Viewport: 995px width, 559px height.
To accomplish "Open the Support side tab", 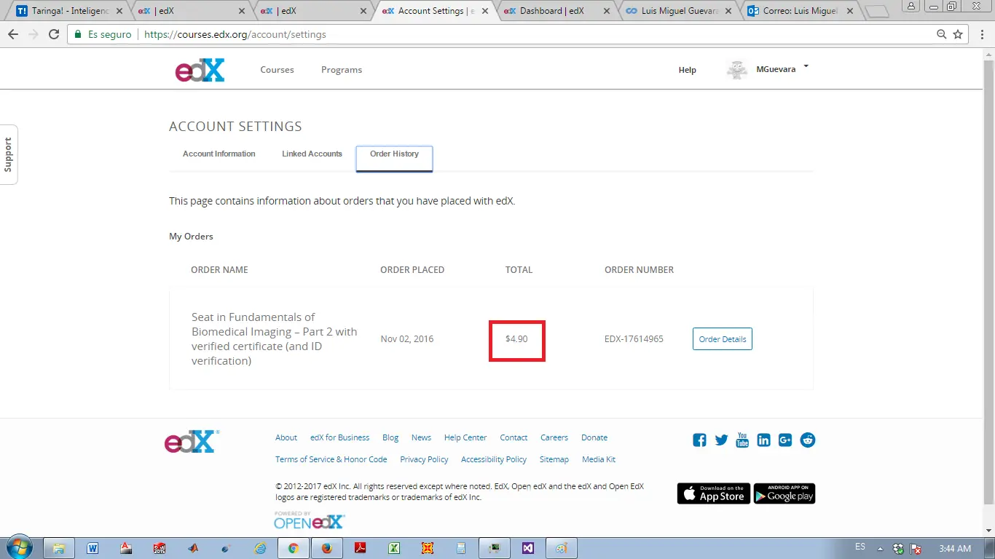I will pyautogui.click(x=9, y=154).
